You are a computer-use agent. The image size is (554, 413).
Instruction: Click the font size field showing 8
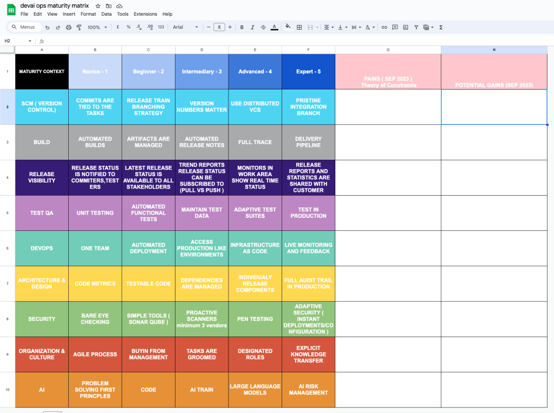click(219, 27)
